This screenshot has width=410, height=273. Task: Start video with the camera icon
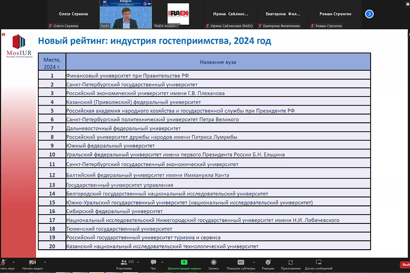click(x=32, y=262)
